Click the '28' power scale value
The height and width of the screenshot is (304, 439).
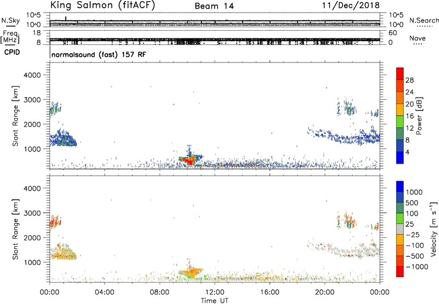coord(409,80)
